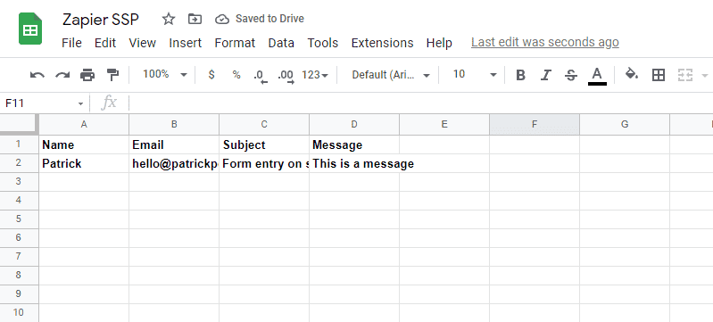The image size is (713, 322).
Task: Expand the Default (Arial) font dropdown
Action: tap(391, 75)
